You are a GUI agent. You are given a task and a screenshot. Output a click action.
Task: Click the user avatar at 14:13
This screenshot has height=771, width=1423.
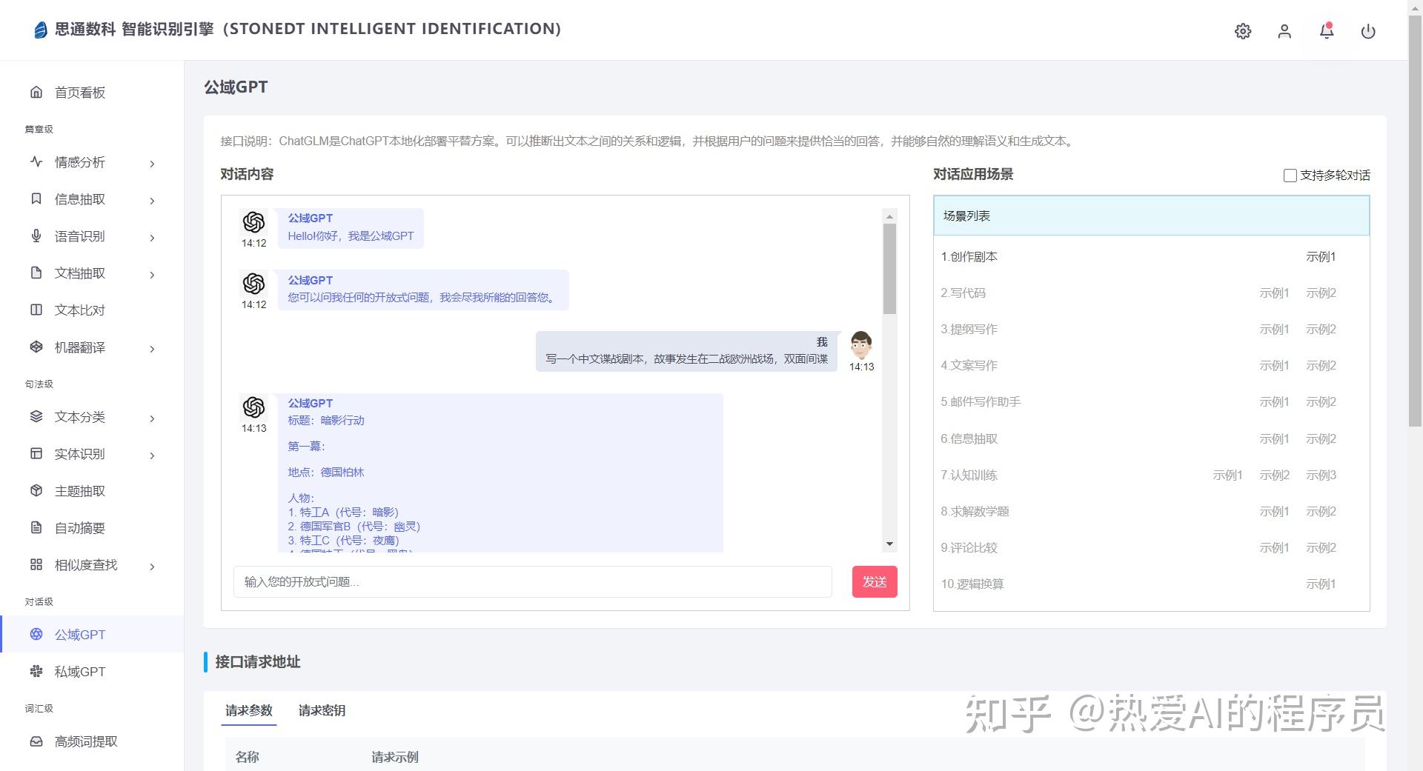tap(861, 345)
